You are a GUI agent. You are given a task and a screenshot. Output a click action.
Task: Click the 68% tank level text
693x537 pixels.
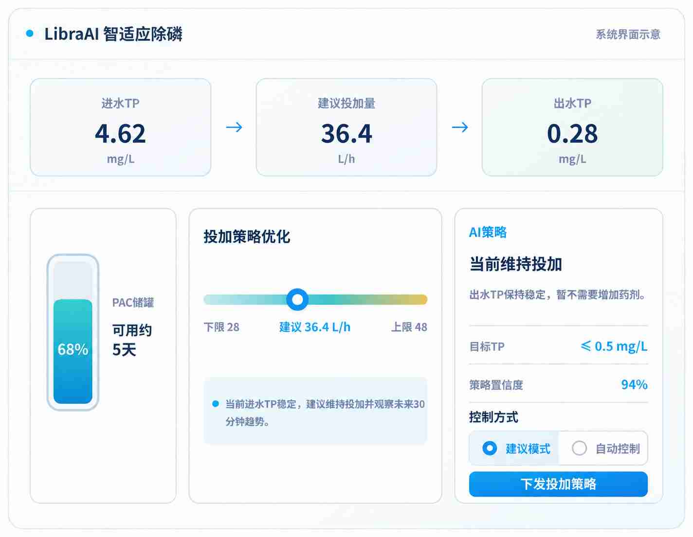click(x=73, y=349)
